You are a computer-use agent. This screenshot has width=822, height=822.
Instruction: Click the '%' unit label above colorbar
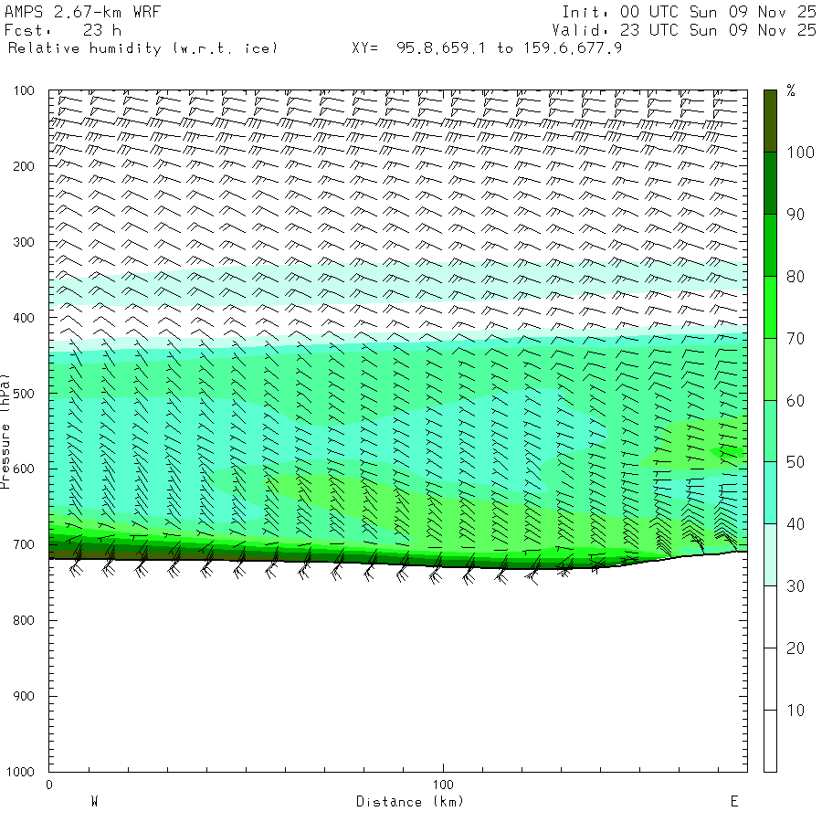791,90
